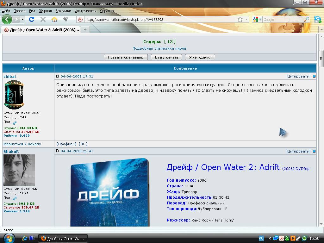Click the magnifier search icon
This screenshot has width=324, height=243.
pos(306,19)
